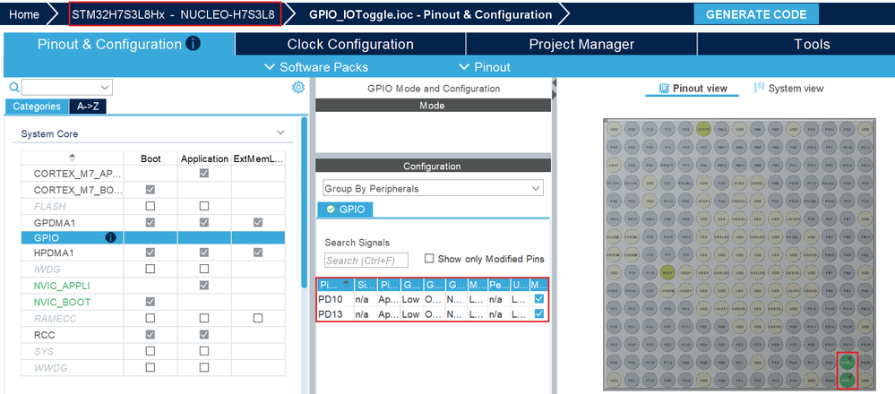Click Search Signals input field

(367, 261)
